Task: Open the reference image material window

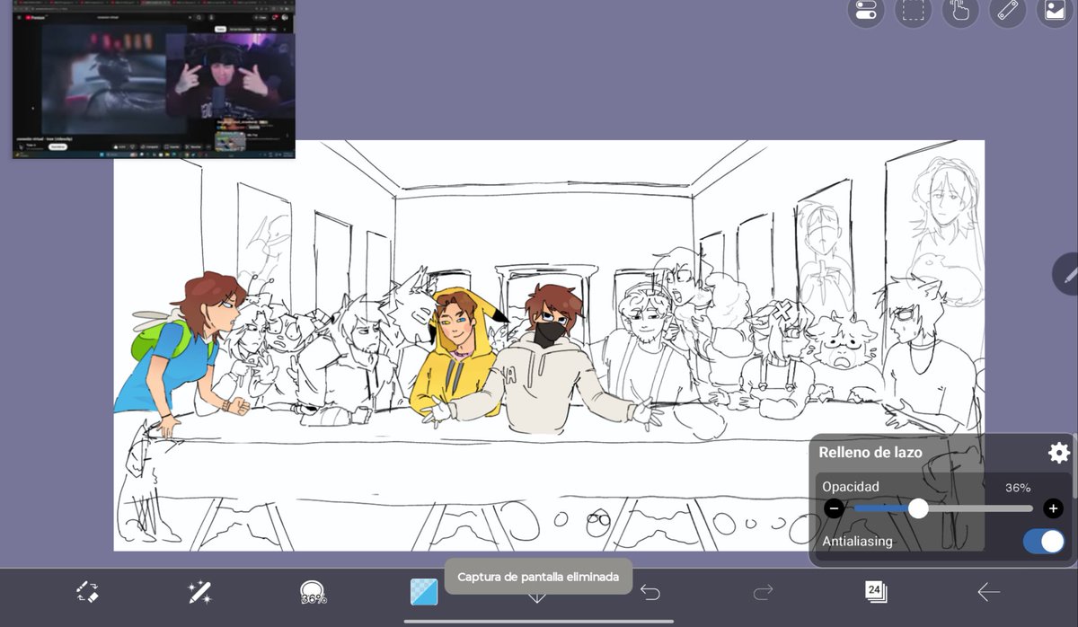Action: coord(1055,11)
